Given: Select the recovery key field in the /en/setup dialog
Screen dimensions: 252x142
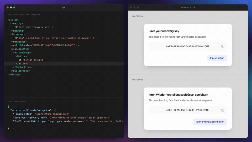Looking at the screenshot, I should tap(187, 46).
